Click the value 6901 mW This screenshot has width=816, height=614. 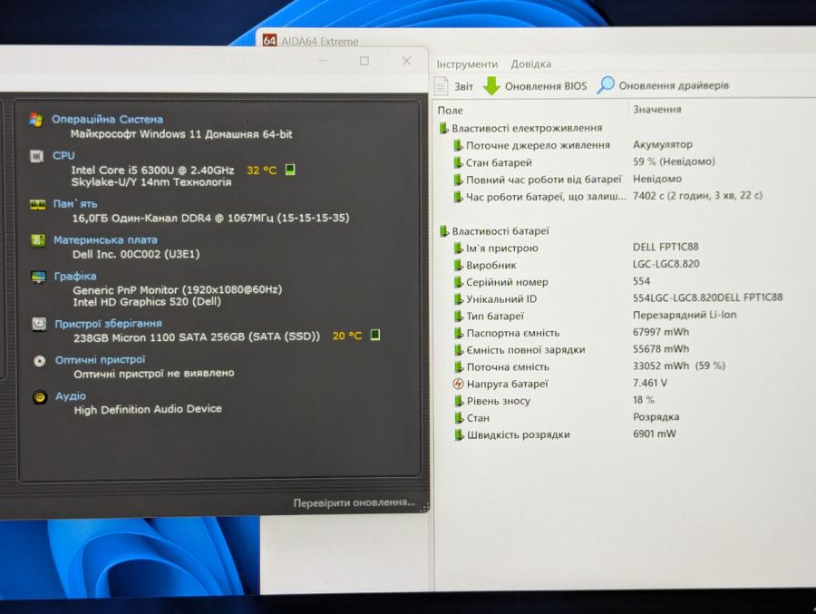click(x=654, y=434)
